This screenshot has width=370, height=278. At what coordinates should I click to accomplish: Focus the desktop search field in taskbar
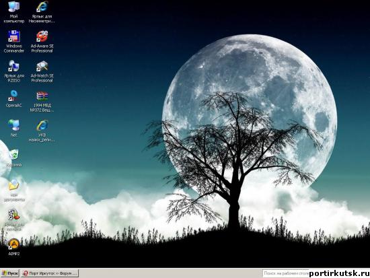click(285, 273)
